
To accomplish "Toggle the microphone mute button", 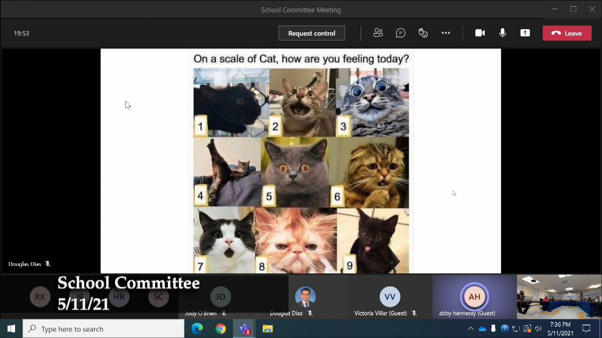I will coord(502,33).
